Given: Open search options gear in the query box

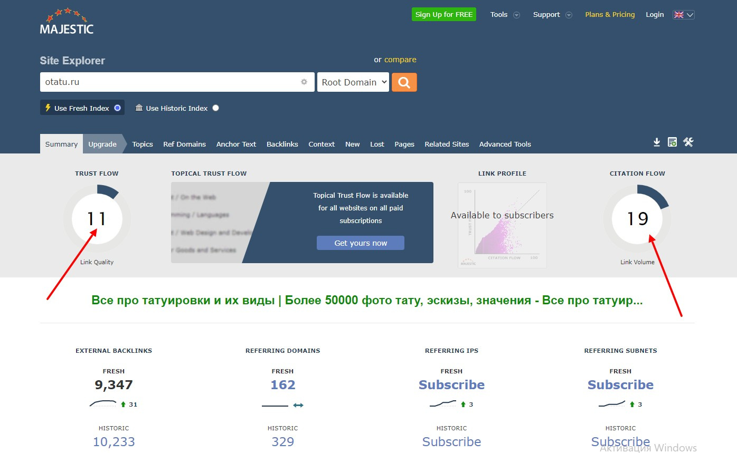Looking at the screenshot, I should (x=304, y=82).
